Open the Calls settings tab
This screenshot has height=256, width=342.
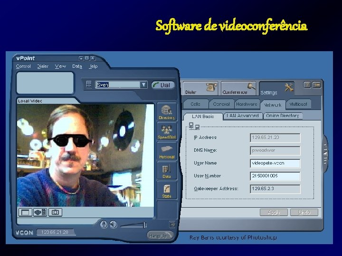[x=195, y=104]
